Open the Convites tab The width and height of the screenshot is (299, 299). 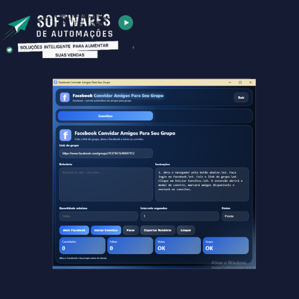pos(105,116)
